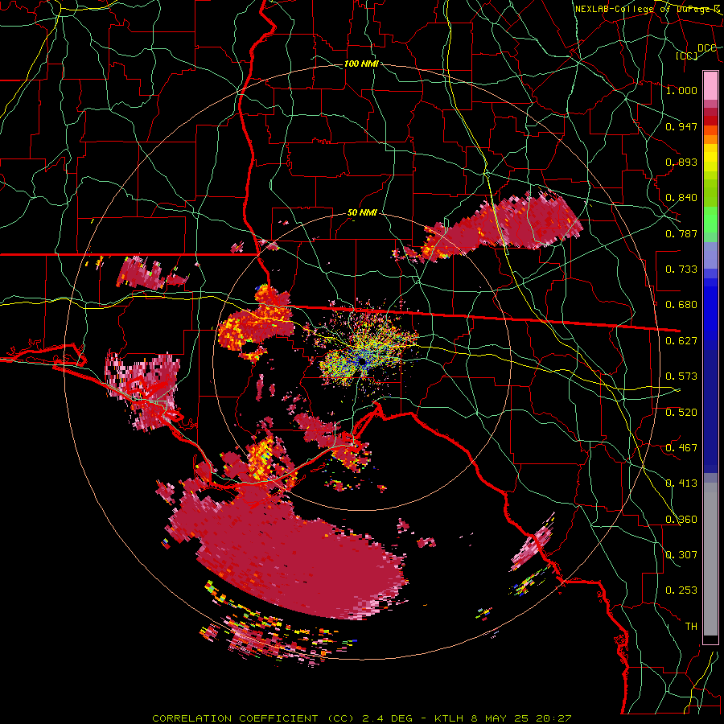Click the TH threshold label on the scale

point(691,627)
